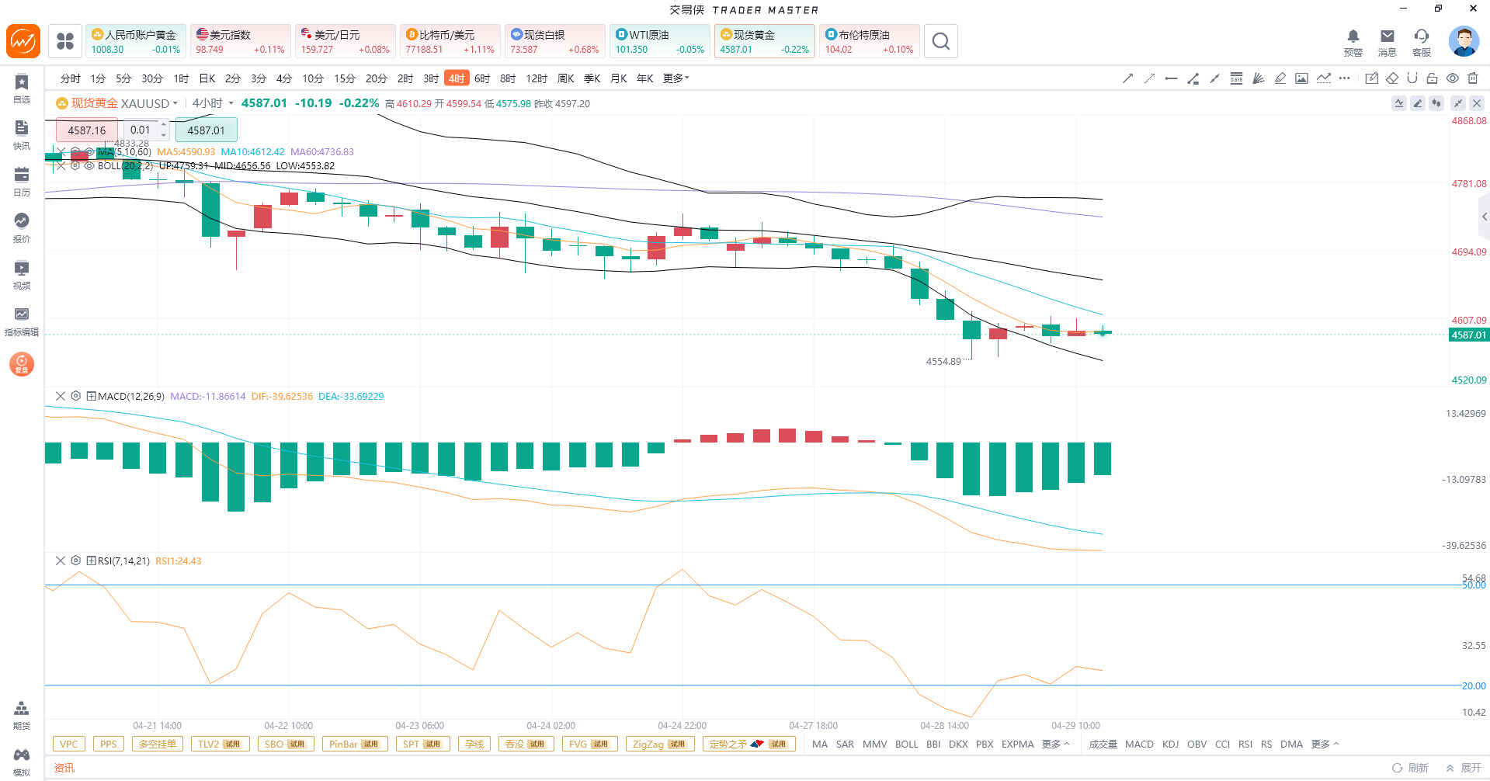
Task: Open the 更多 timeframes dropdown
Action: click(x=676, y=78)
